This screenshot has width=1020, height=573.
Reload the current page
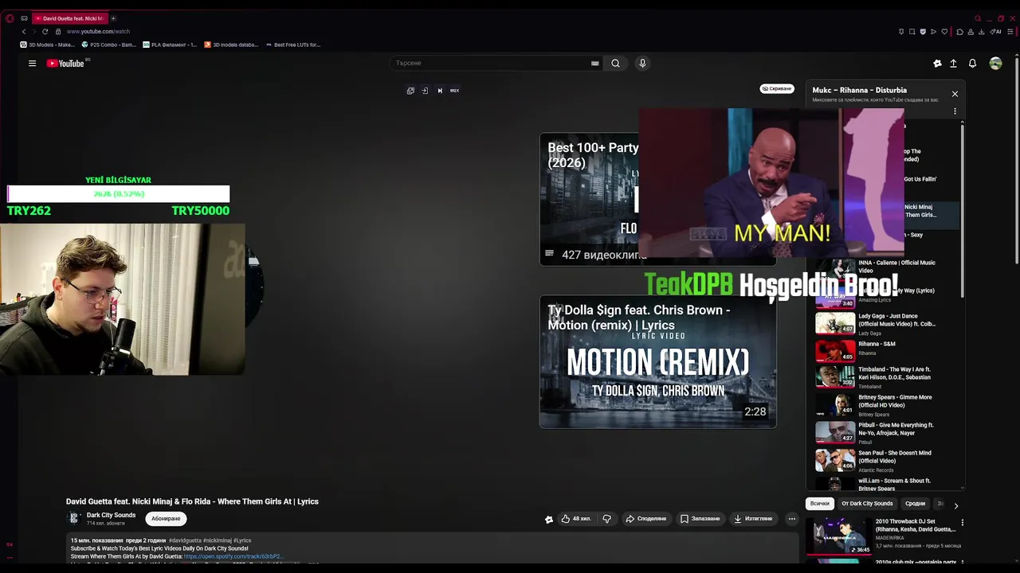45,32
